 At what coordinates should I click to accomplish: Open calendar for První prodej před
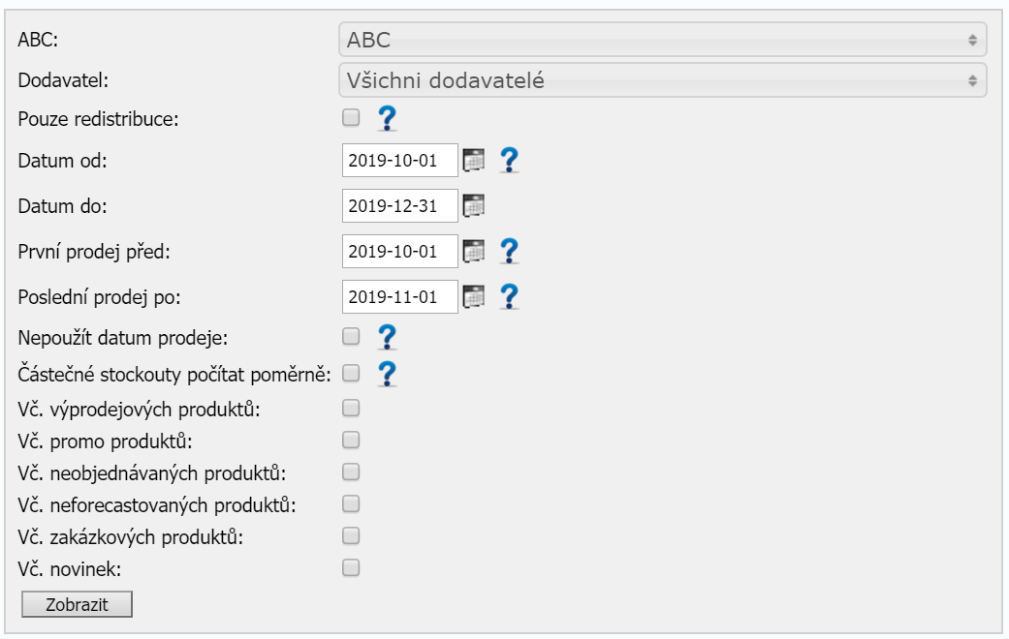[x=472, y=251]
